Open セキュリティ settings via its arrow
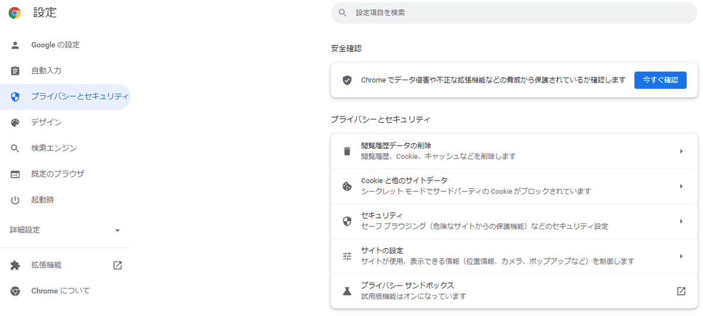The image size is (703, 316). pos(681,221)
